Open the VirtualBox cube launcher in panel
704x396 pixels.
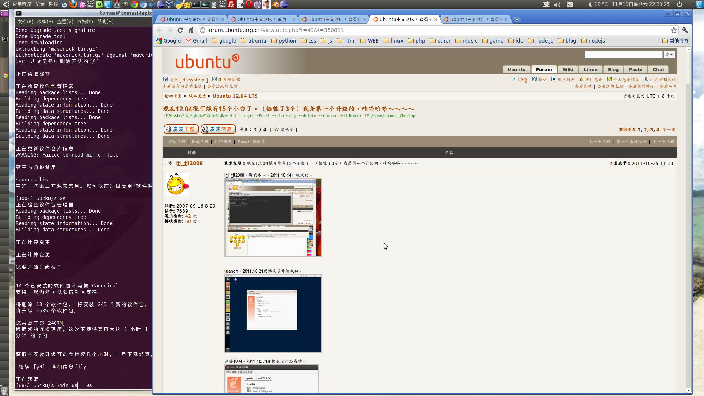pos(169,4)
